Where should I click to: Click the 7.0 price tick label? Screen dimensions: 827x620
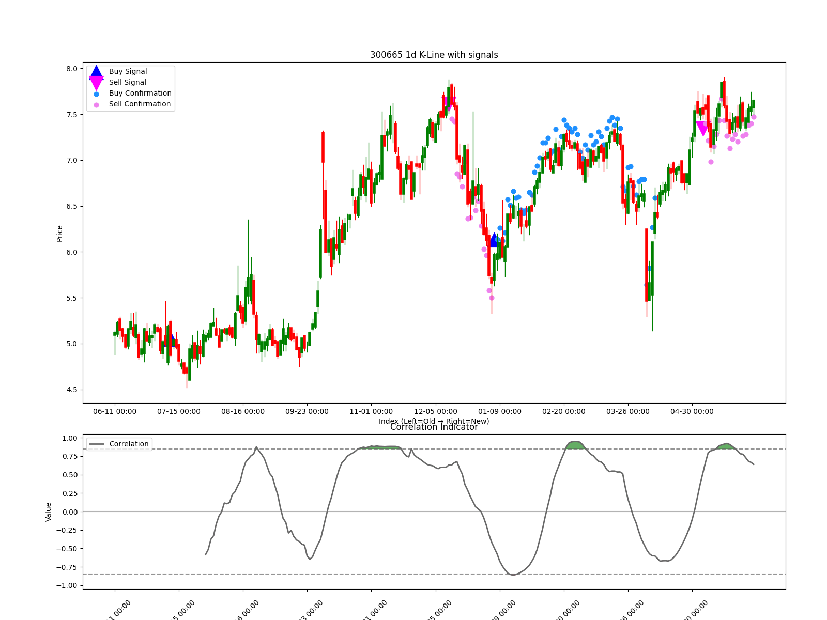[x=72, y=161]
